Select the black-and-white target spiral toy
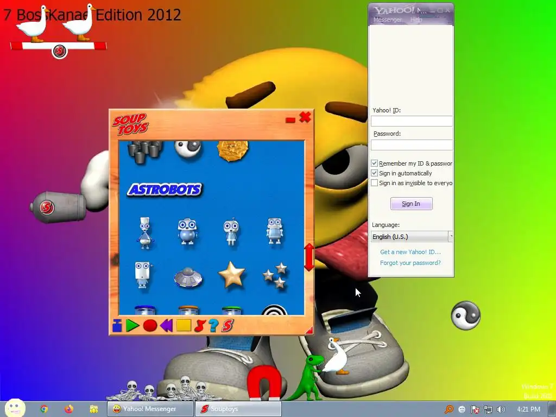This screenshot has width=556, height=417. click(274, 309)
